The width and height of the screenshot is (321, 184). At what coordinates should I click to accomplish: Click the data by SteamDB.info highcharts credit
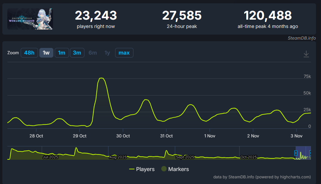(x=262, y=177)
